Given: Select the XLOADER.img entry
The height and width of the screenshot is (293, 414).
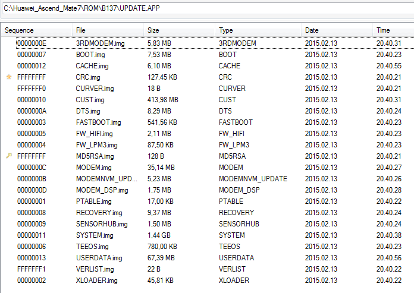Looking at the screenshot, I should 208,281.
